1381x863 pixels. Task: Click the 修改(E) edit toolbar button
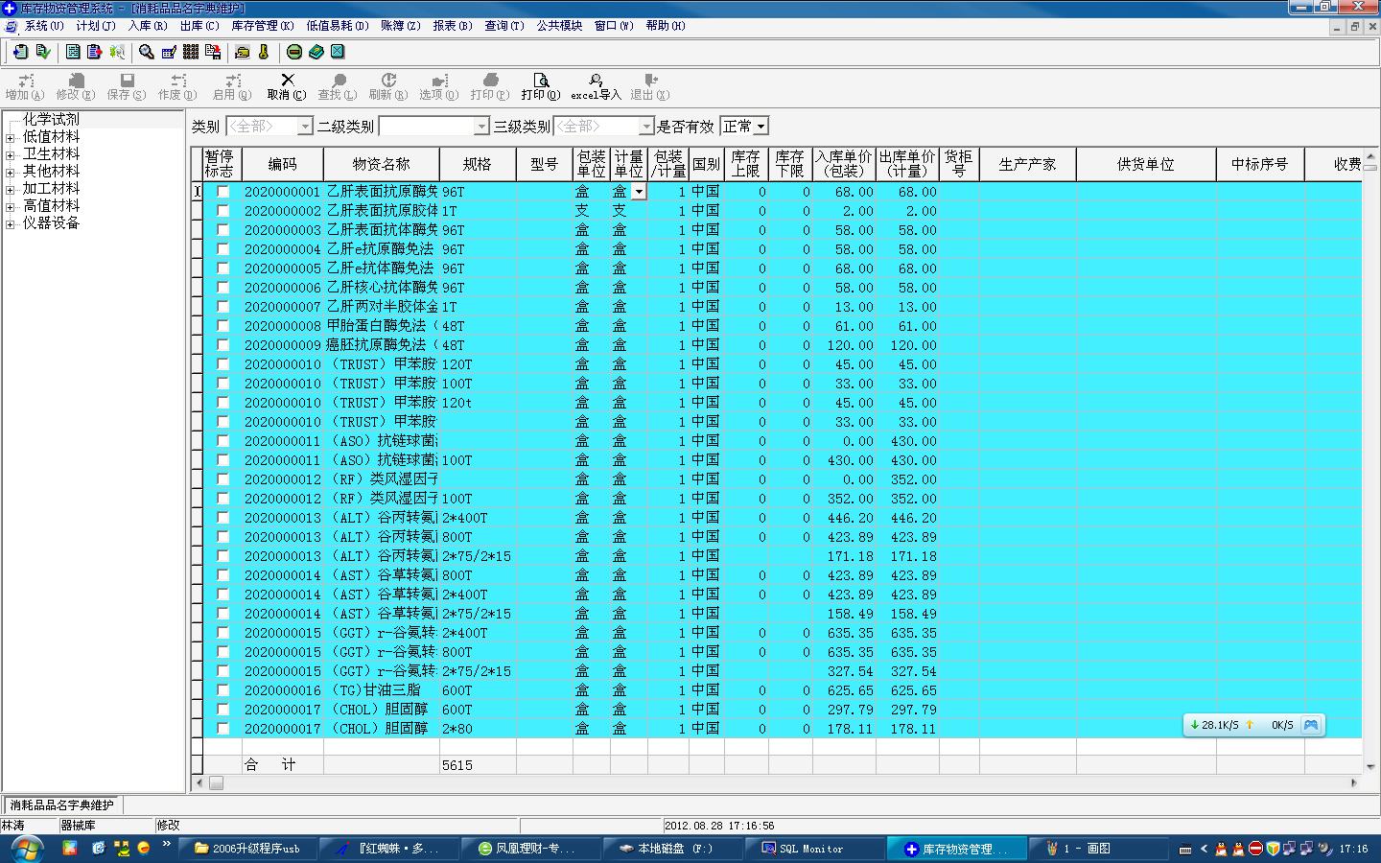76,87
